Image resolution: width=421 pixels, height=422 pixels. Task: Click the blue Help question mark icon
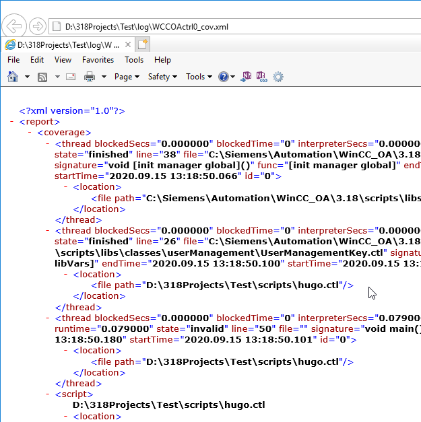224,77
